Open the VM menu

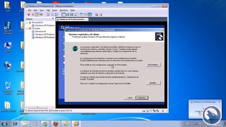coord(48,10)
